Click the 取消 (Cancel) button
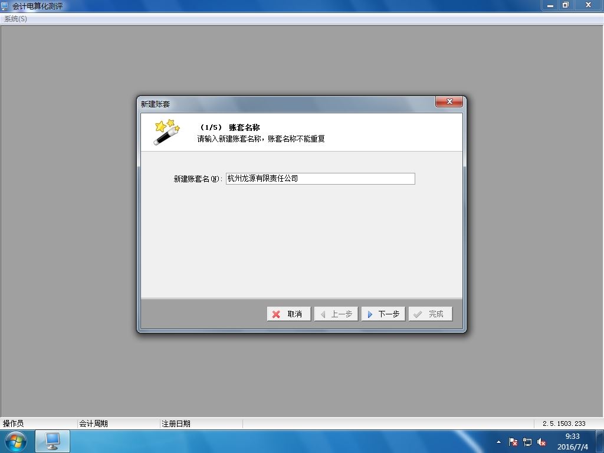 [x=288, y=314]
